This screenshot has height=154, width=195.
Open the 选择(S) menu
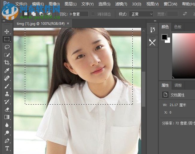point(104,4)
